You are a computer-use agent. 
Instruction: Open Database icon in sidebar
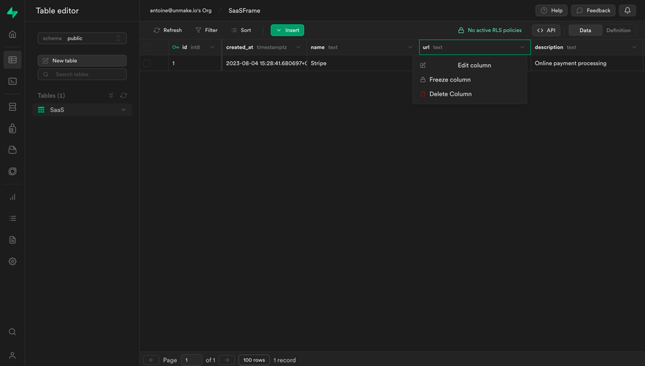point(12,107)
